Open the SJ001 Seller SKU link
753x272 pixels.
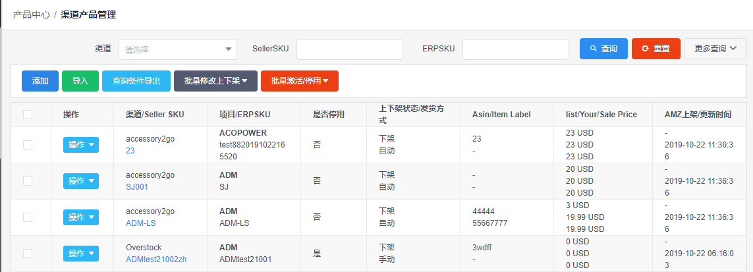(x=137, y=187)
